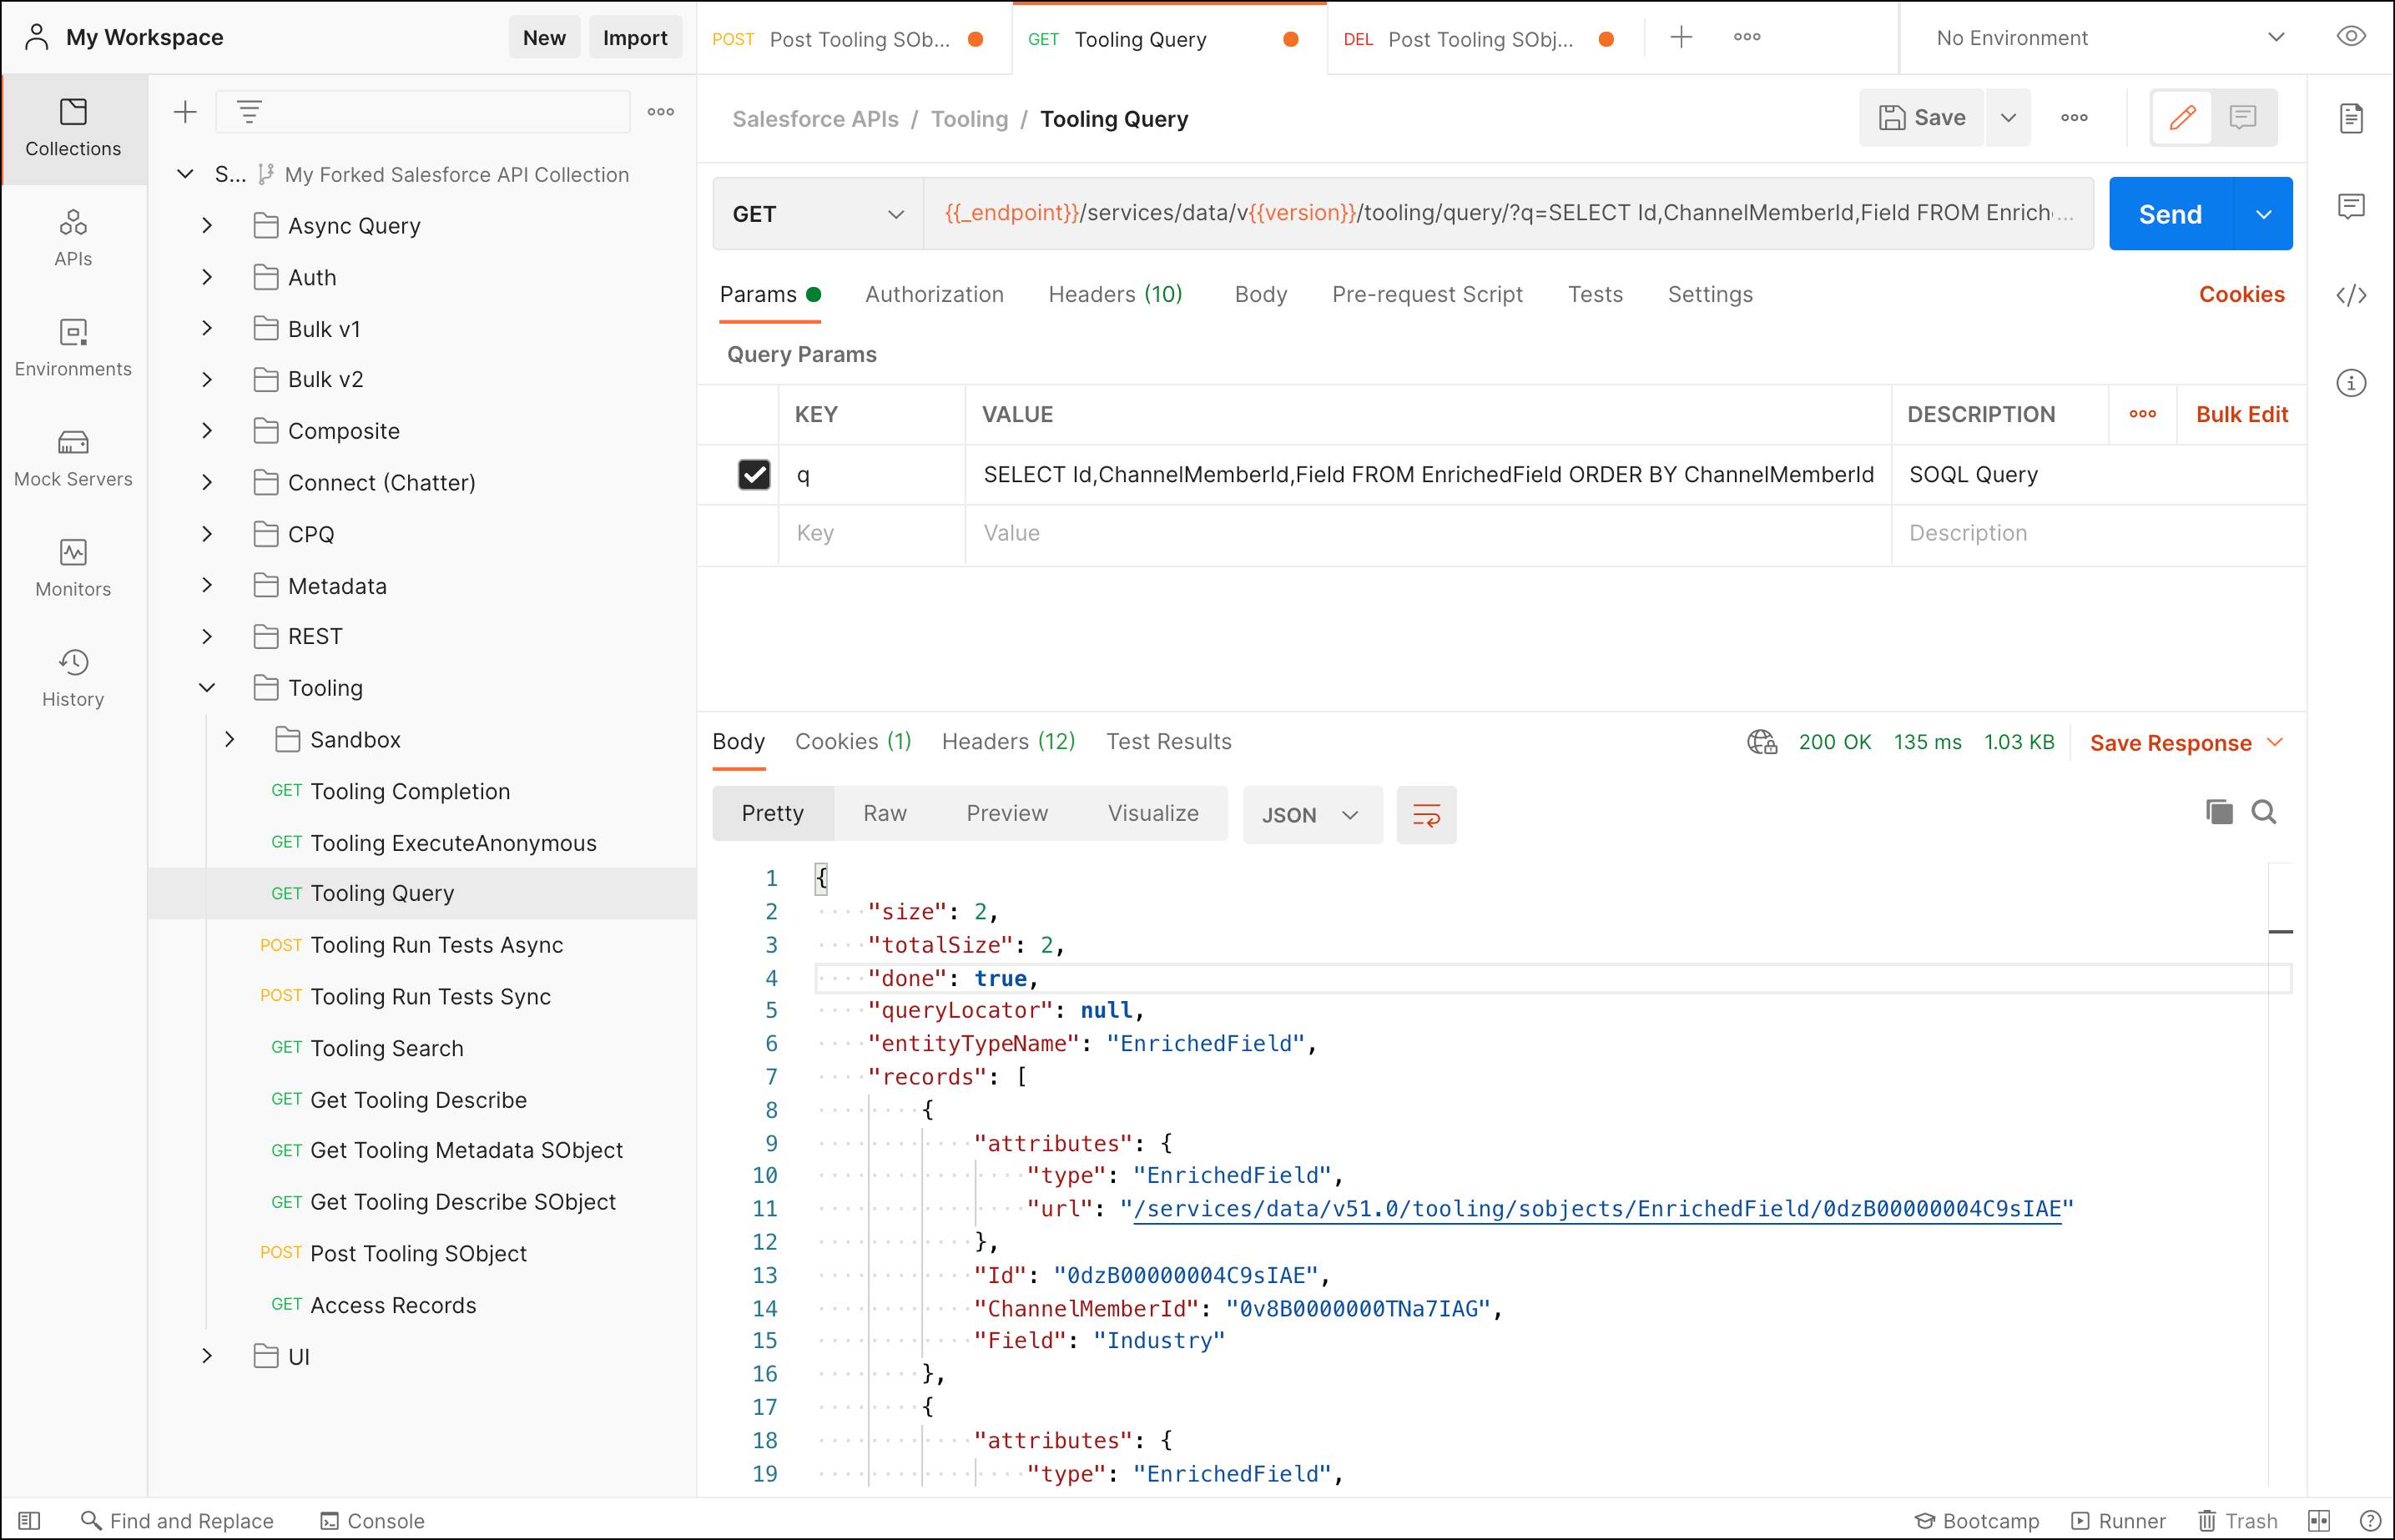
Task: Toggle the sidebar visibility
Action: pyautogui.click(x=30, y=1520)
